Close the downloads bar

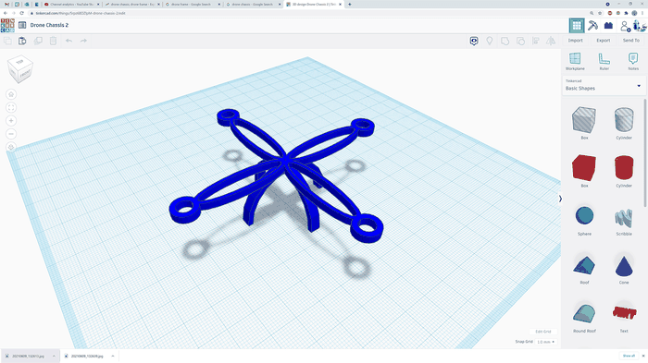(x=643, y=356)
